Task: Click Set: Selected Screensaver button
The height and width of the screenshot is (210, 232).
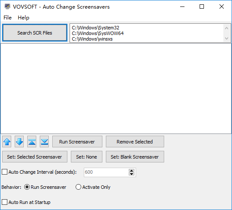Action: [35, 157]
